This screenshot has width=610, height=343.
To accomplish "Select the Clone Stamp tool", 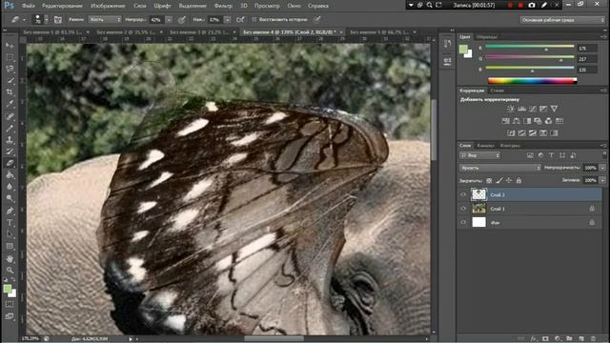I will coord(10,140).
